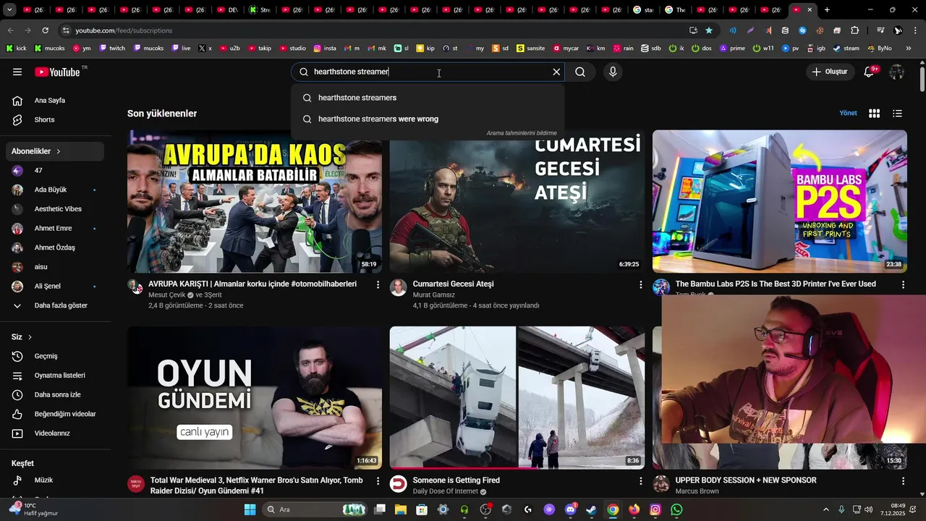This screenshot has width=926, height=521.
Task: Open the AVRUPA'DA KAOS video thumbnail
Action: coord(255,201)
